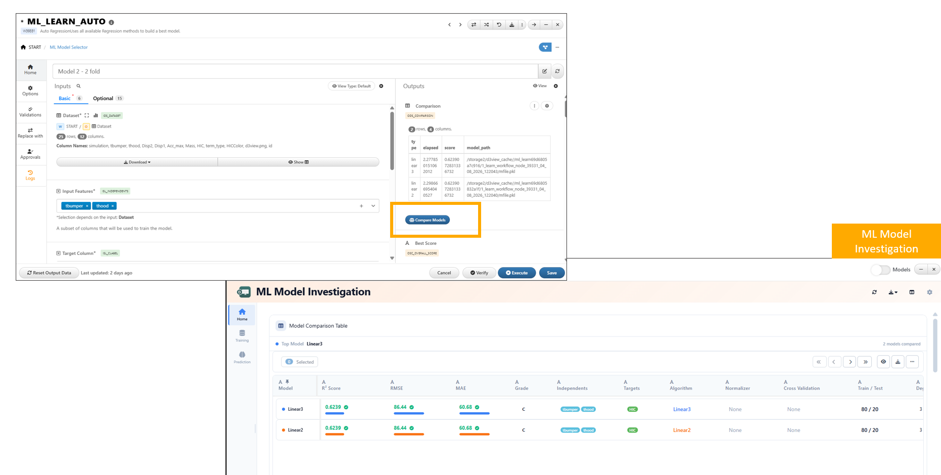
Task: Toggle the Models switch
Action: click(880, 270)
